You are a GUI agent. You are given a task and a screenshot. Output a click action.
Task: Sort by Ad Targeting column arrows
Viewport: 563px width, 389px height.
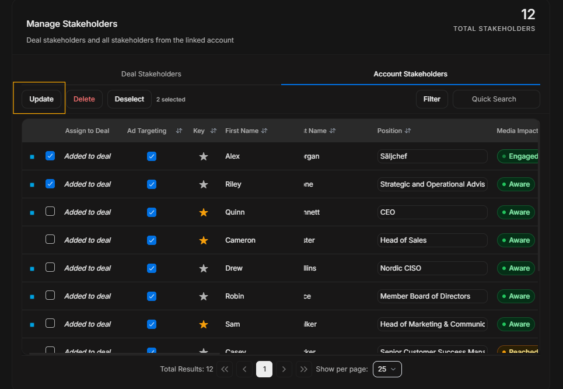pyautogui.click(x=179, y=131)
